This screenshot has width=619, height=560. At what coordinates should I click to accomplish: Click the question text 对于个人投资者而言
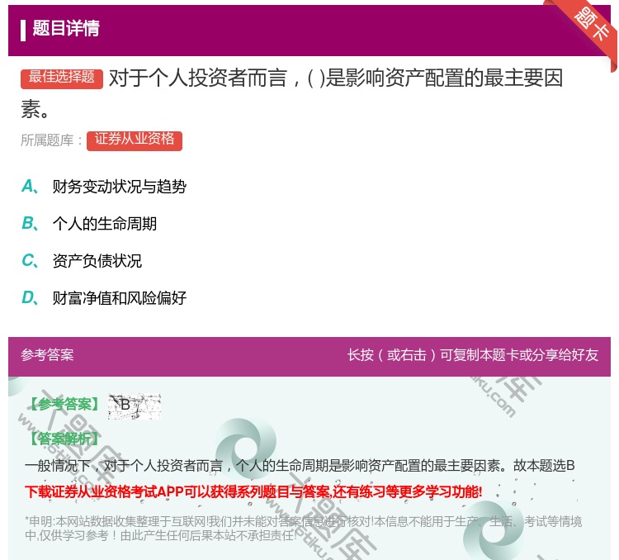coord(336,79)
